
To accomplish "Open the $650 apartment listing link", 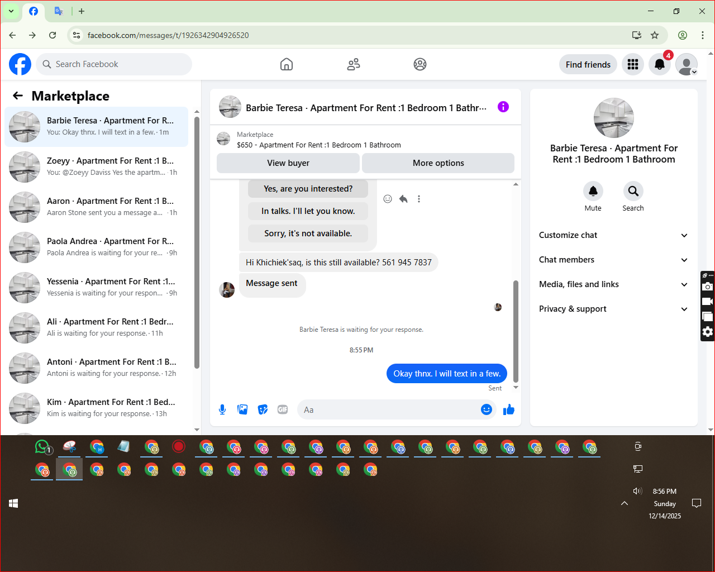I will pyautogui.click(x=319, y=145).
